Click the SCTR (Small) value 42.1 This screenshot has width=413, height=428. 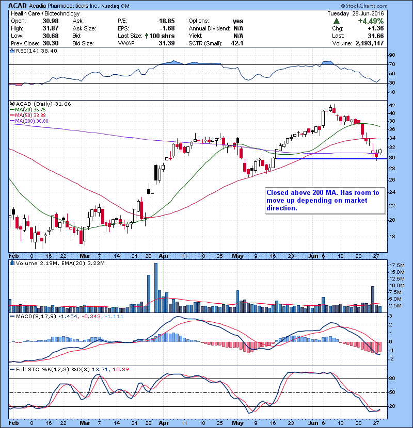pos(237,43)
